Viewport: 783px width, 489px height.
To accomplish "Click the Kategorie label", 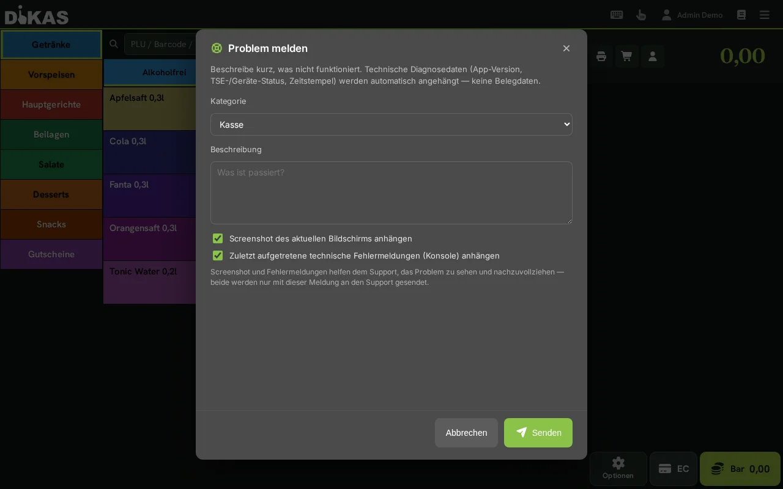I will coord(228,101).
